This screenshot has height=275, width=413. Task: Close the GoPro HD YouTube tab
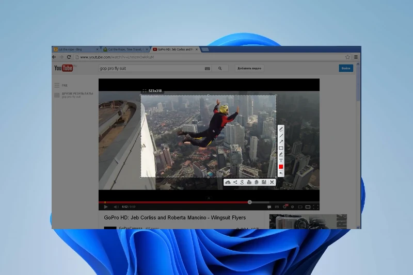(197, 50)
